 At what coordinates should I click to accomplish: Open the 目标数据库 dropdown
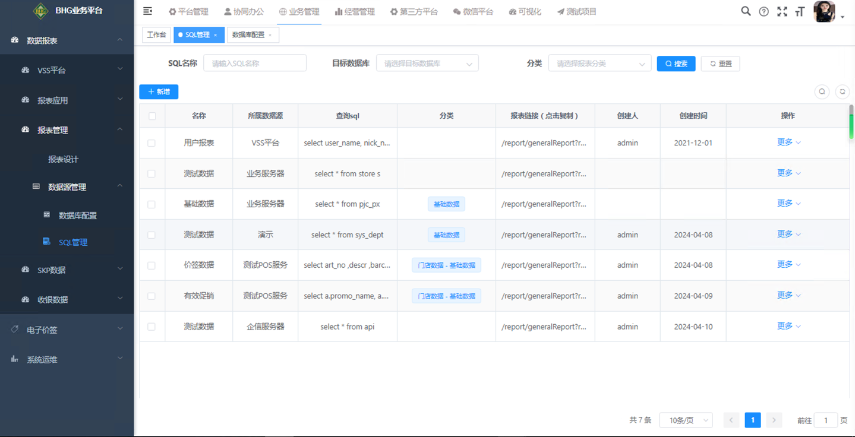tap(427, 64)
